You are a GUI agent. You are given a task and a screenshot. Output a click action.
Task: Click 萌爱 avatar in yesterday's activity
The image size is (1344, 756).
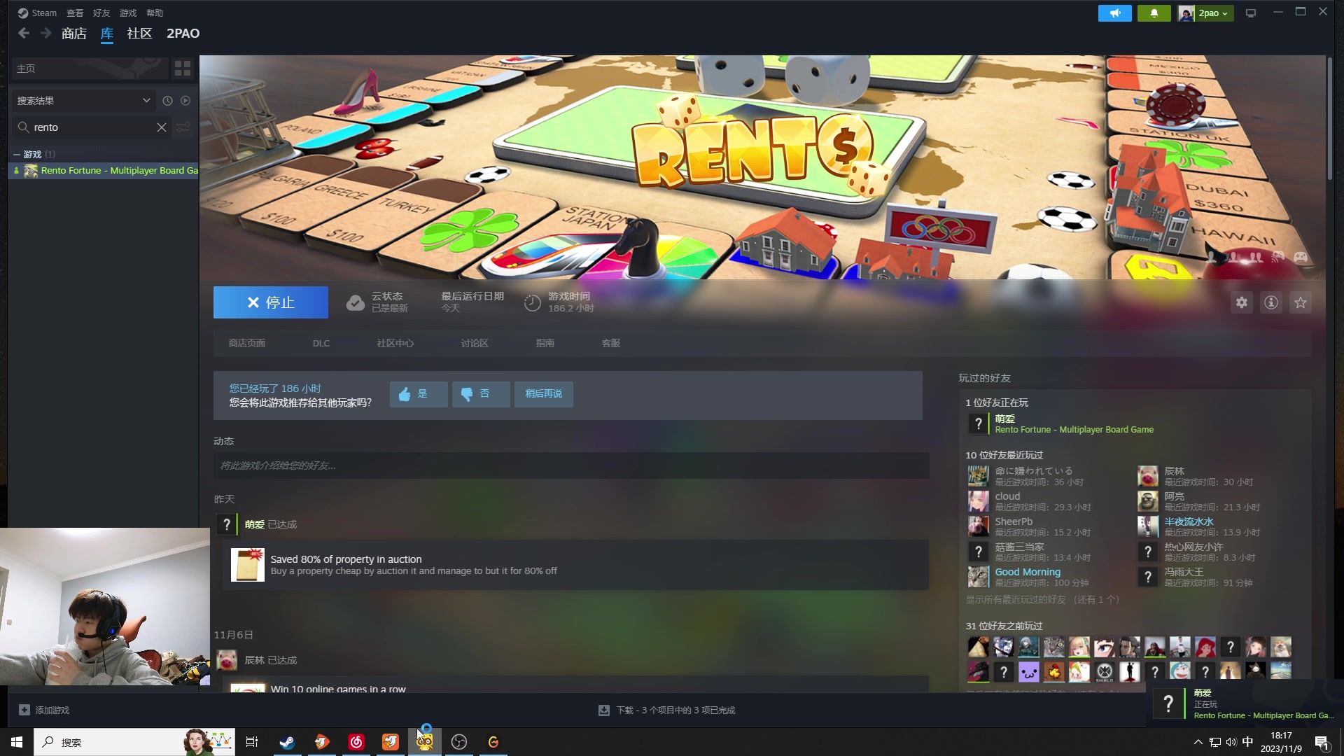coord(226,524)
